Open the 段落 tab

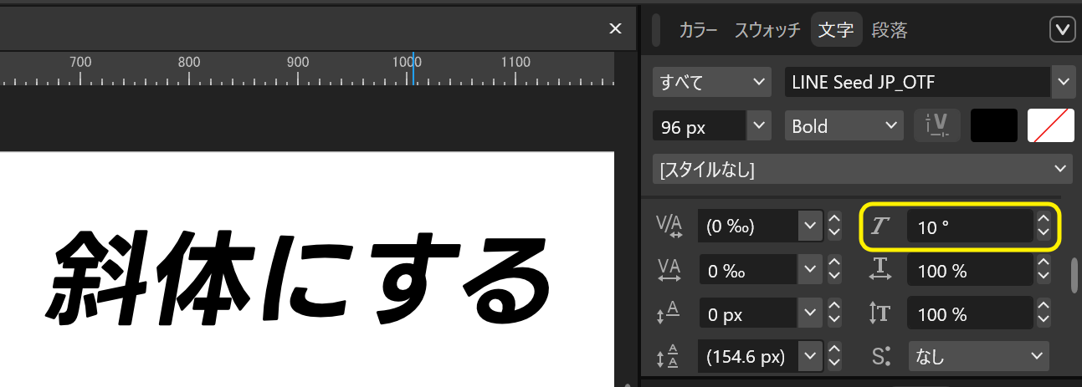click(x=890, y=31)
